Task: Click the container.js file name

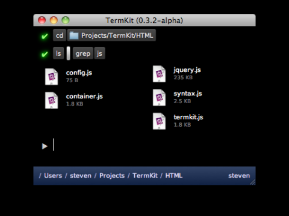Action: (x=84, y=97)
